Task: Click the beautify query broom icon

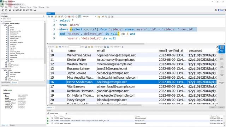Action: 103,17
